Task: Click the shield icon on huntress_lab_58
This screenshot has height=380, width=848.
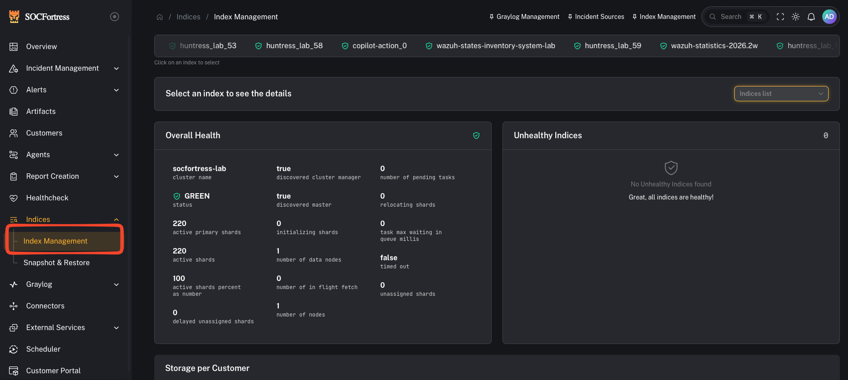Action: coord(258,46)
